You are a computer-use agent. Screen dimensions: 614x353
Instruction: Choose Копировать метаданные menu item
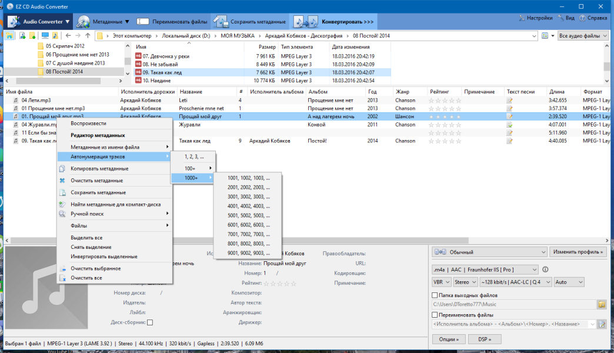pos(114,168)
